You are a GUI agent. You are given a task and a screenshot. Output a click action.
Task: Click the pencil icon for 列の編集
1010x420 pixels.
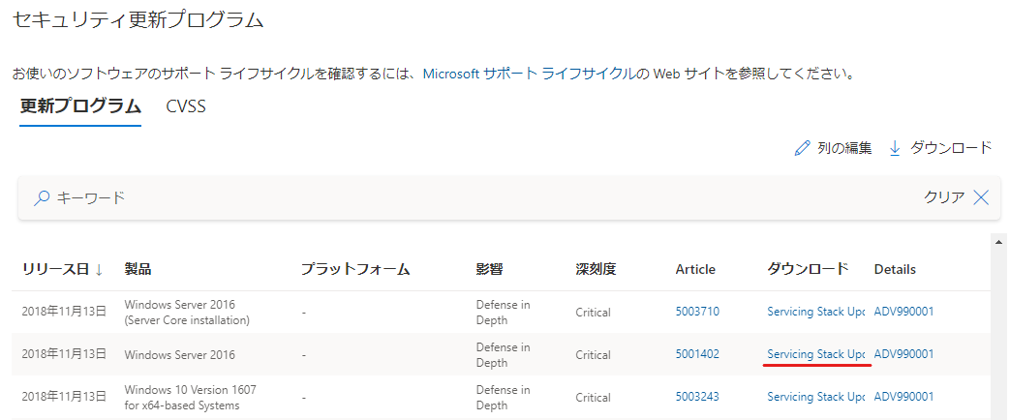coord(802,148)
